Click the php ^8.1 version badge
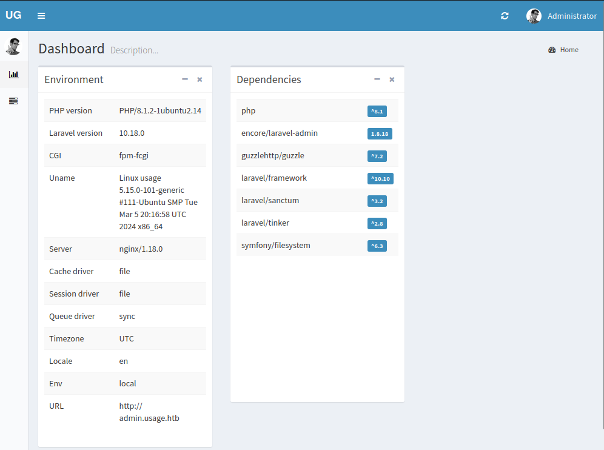Viewport: 604px width, 450px height. (x=377, y=111)
